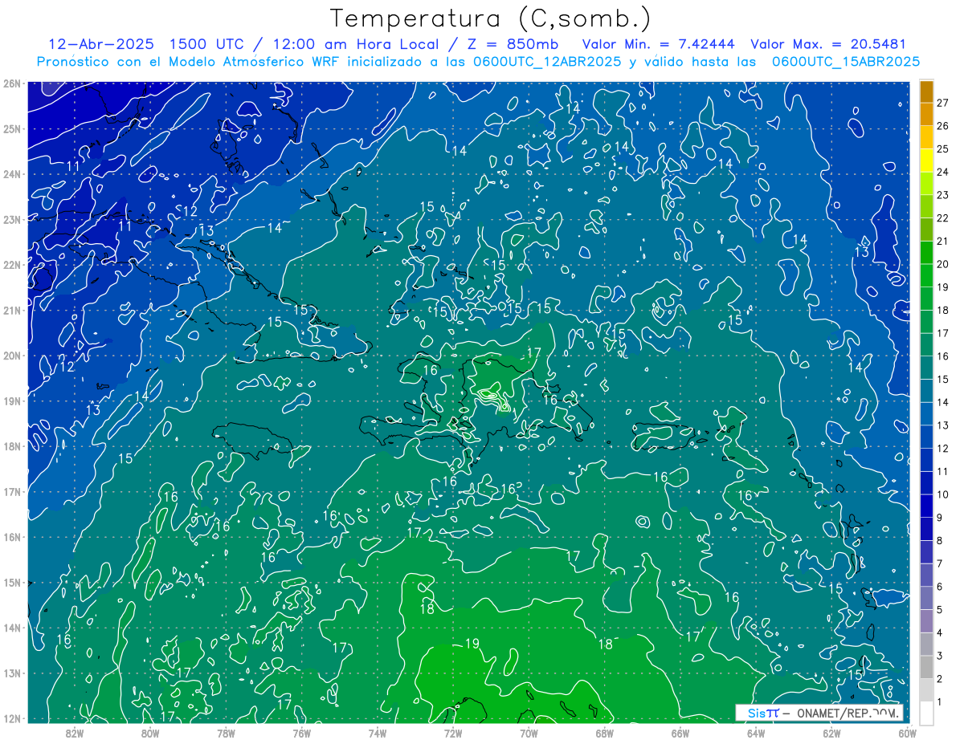
Task: Click latitude axis label '18N'
Action: (x=12, y=446)
